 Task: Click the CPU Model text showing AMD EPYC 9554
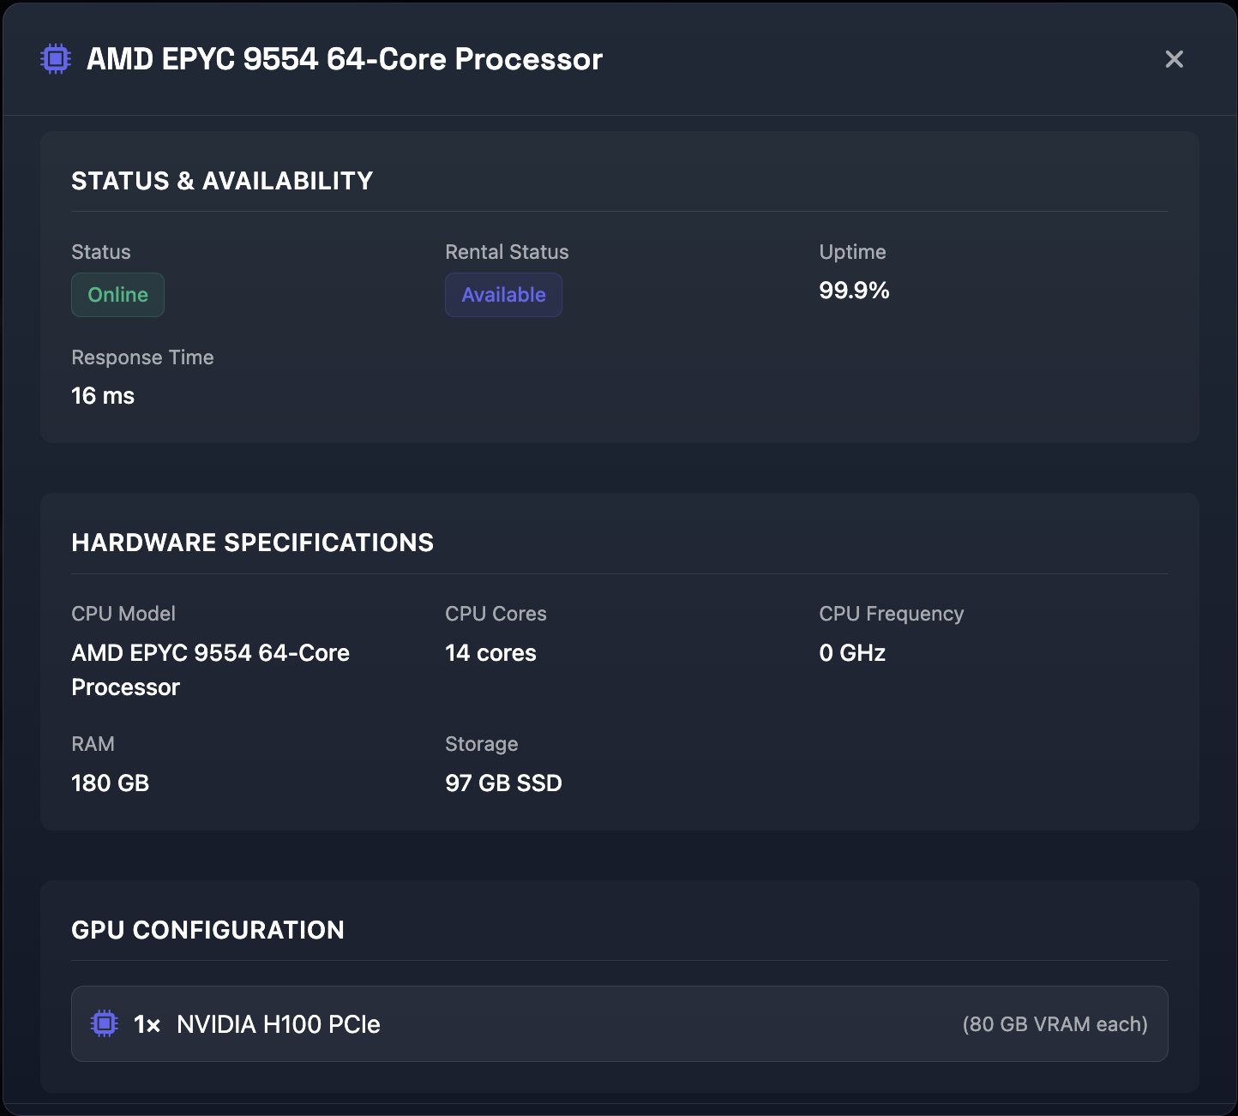point(210,669)
